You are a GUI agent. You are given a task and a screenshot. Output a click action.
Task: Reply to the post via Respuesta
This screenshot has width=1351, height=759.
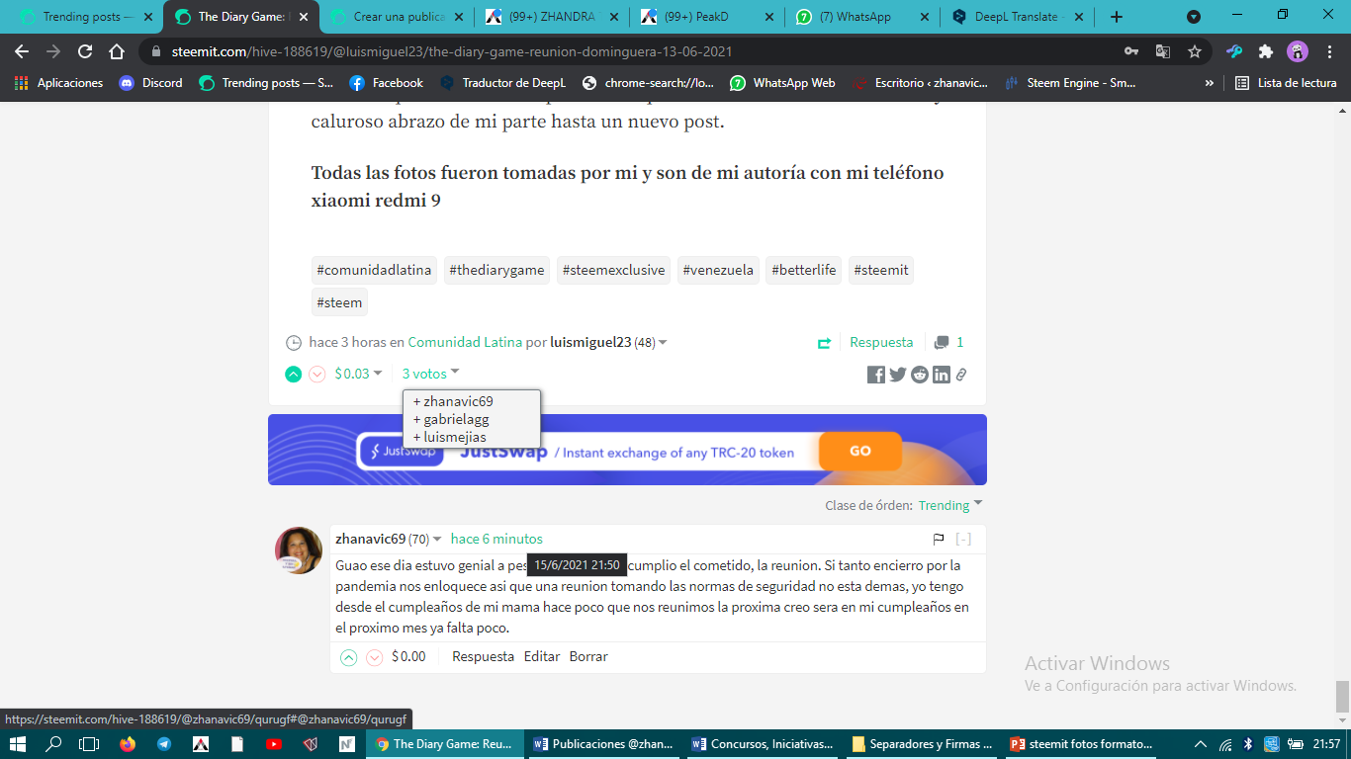881,342
